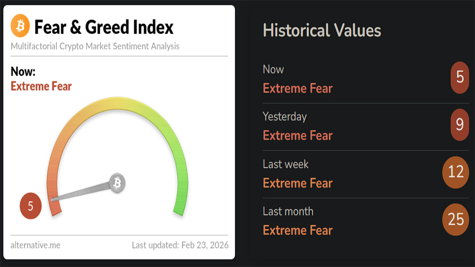Click the red Extreme Fear status under Now:

pos(41,87)
